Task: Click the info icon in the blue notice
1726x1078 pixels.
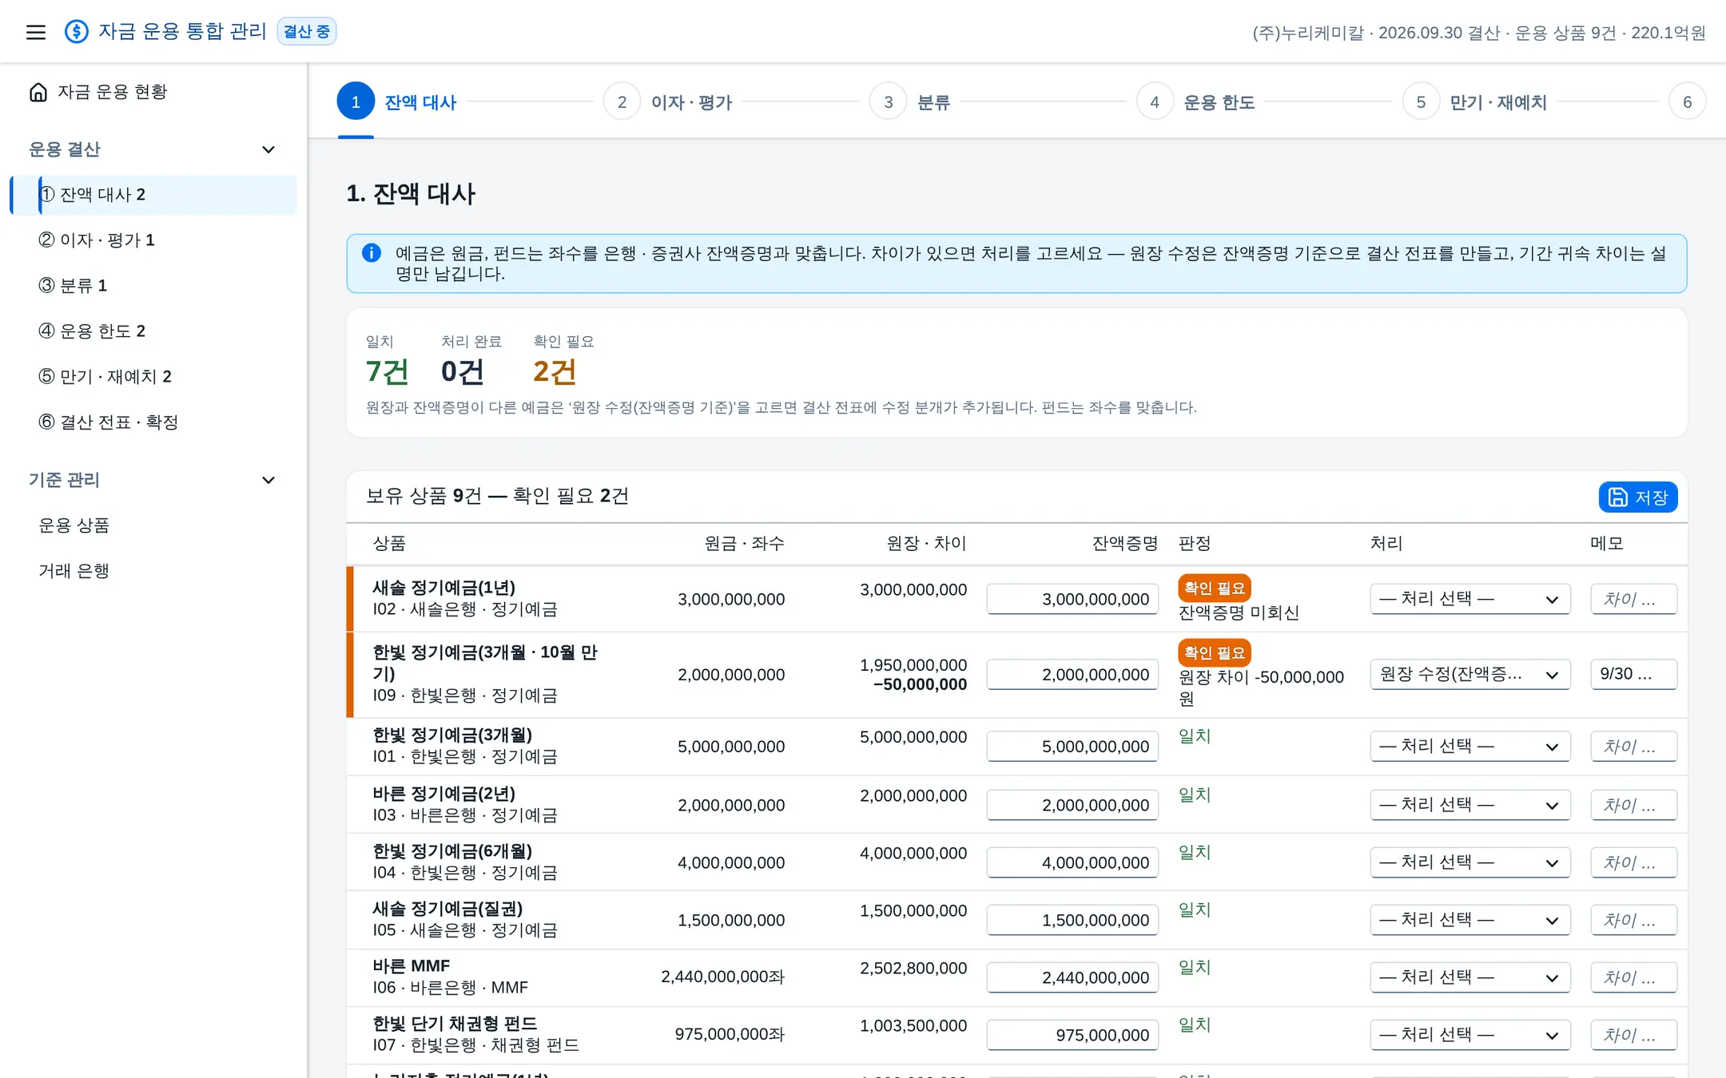Action: (x=372, y=253)
